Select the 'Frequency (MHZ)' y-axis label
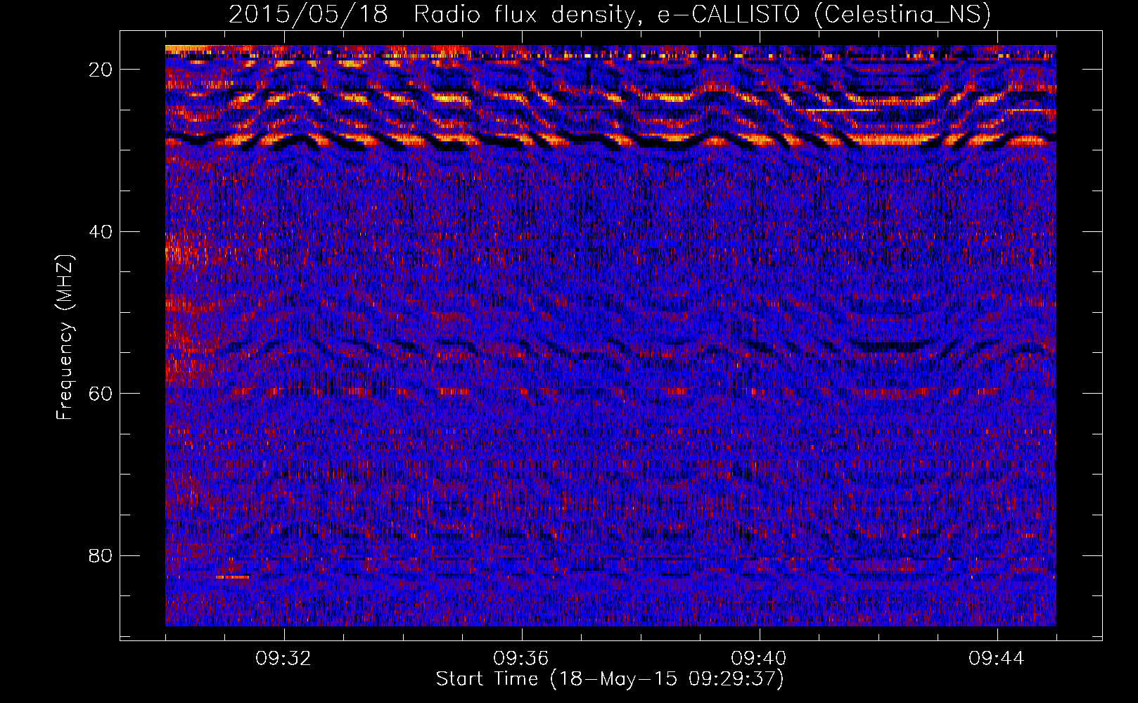The image size is (1138, 703). click(x=65, y=337)
